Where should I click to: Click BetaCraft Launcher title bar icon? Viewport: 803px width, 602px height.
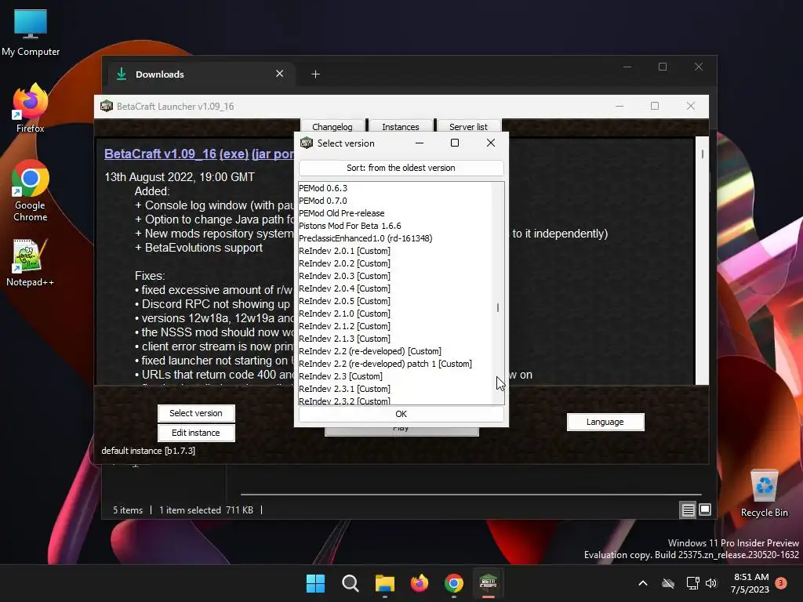[x=107, y=106]
